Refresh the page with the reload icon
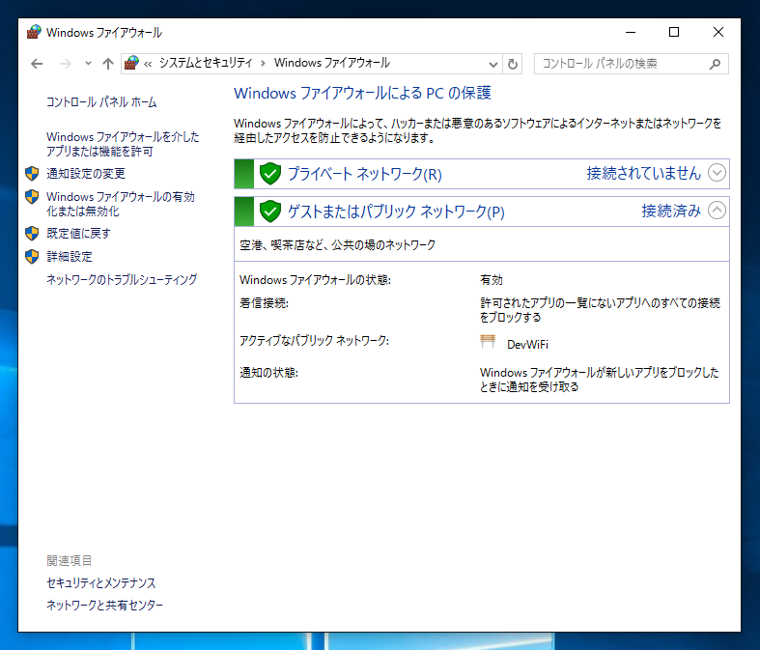The height and width of the screenshot is (650, 760). click(x=513, y=64)
